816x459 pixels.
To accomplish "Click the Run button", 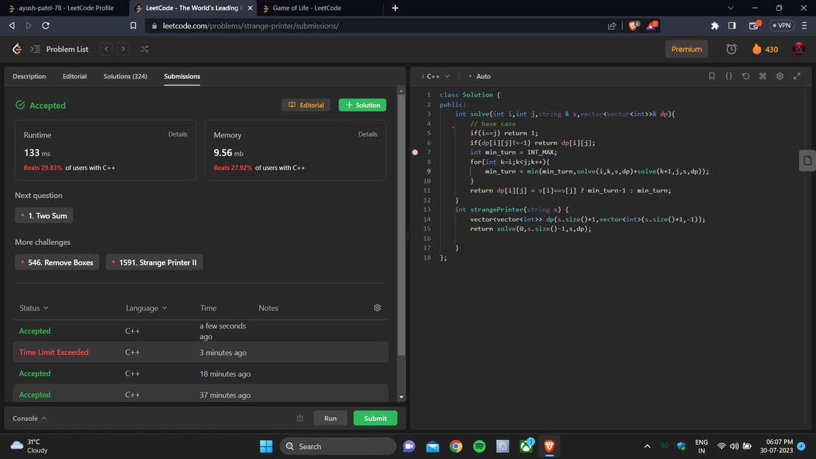I will coord(330,418).
